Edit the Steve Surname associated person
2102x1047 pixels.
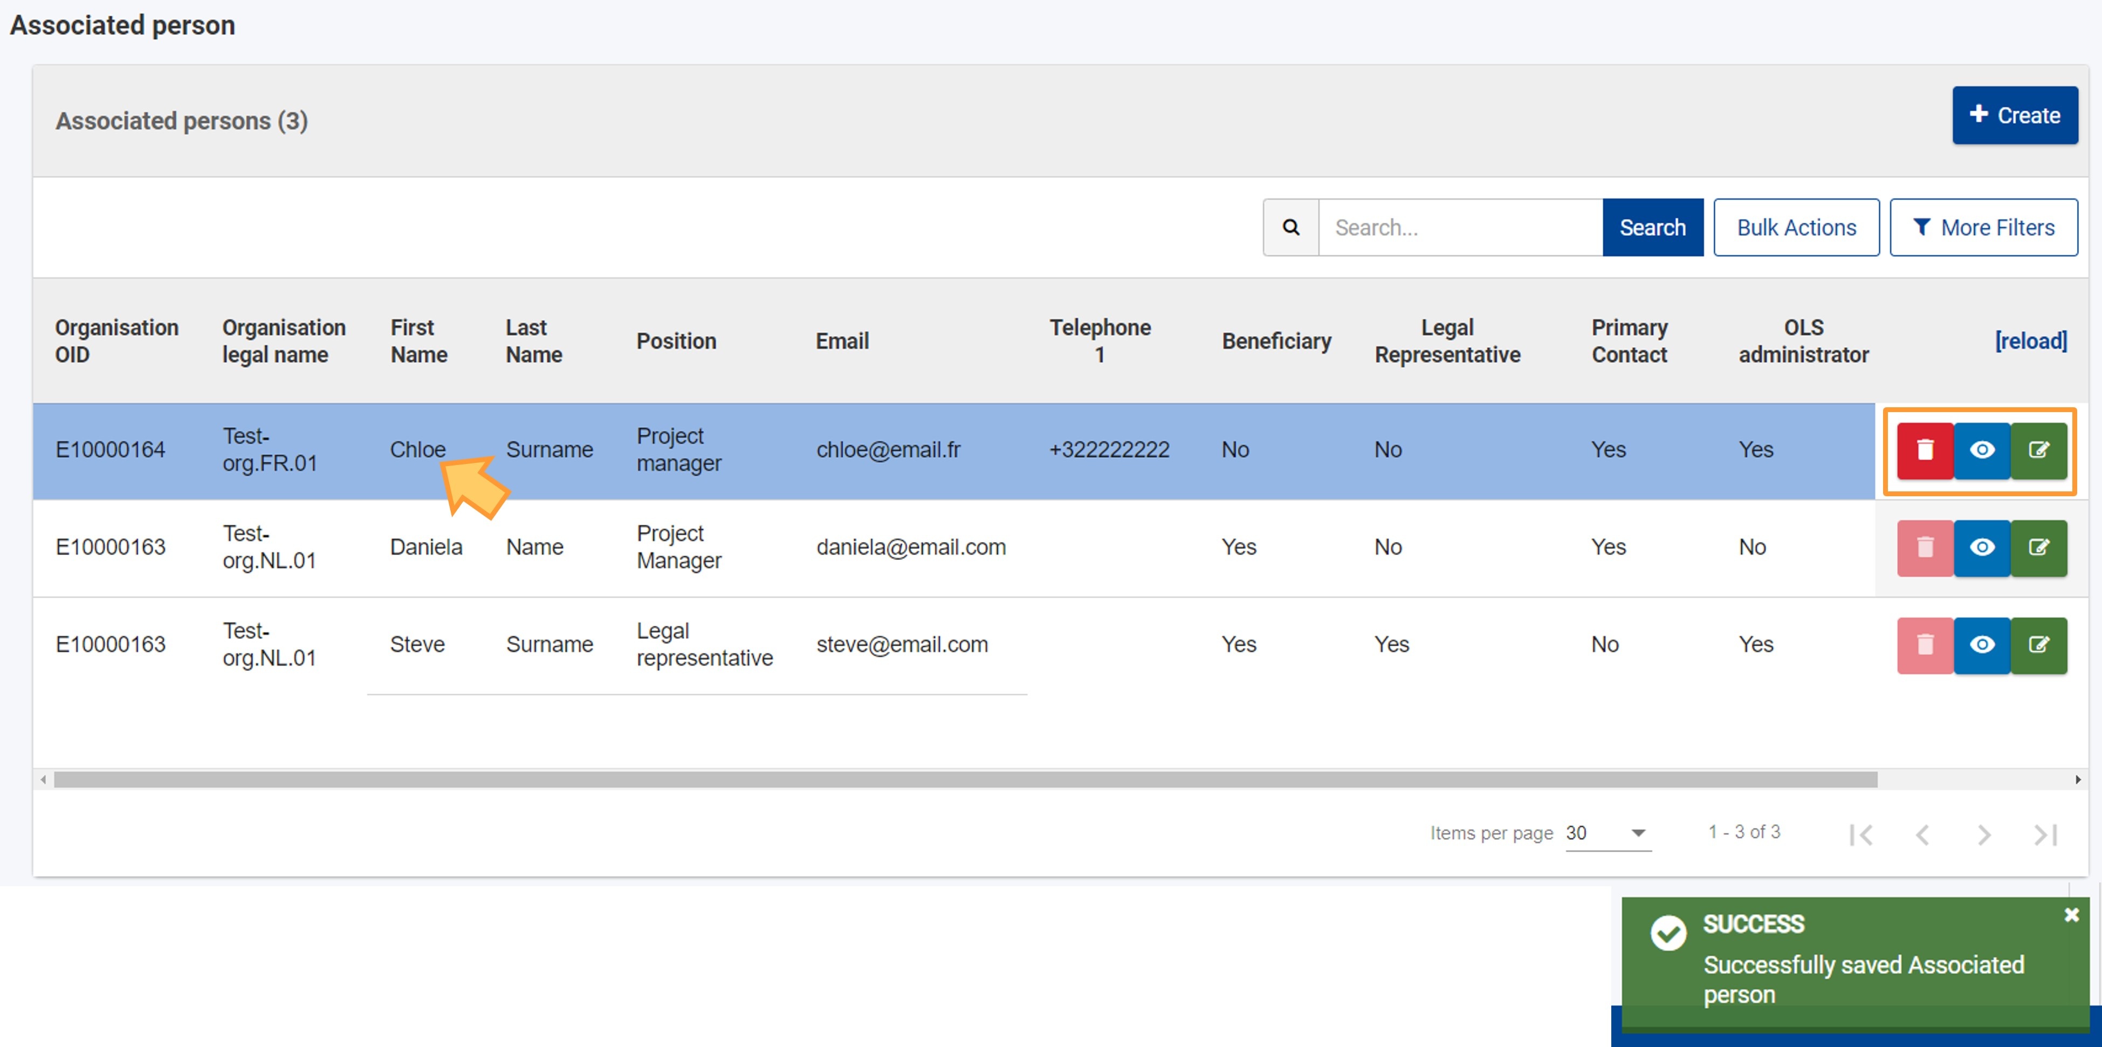[2039, 646]
